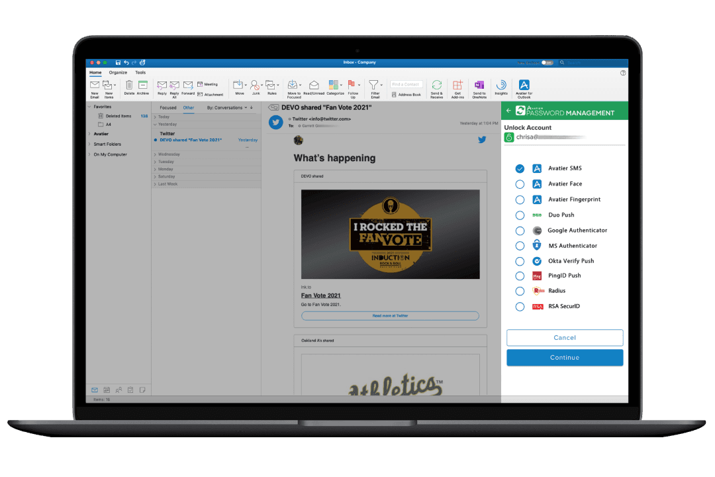This screenshot has height=477, width=715.
Task: Choose Google Authenticator method
Action: [520, 231]
